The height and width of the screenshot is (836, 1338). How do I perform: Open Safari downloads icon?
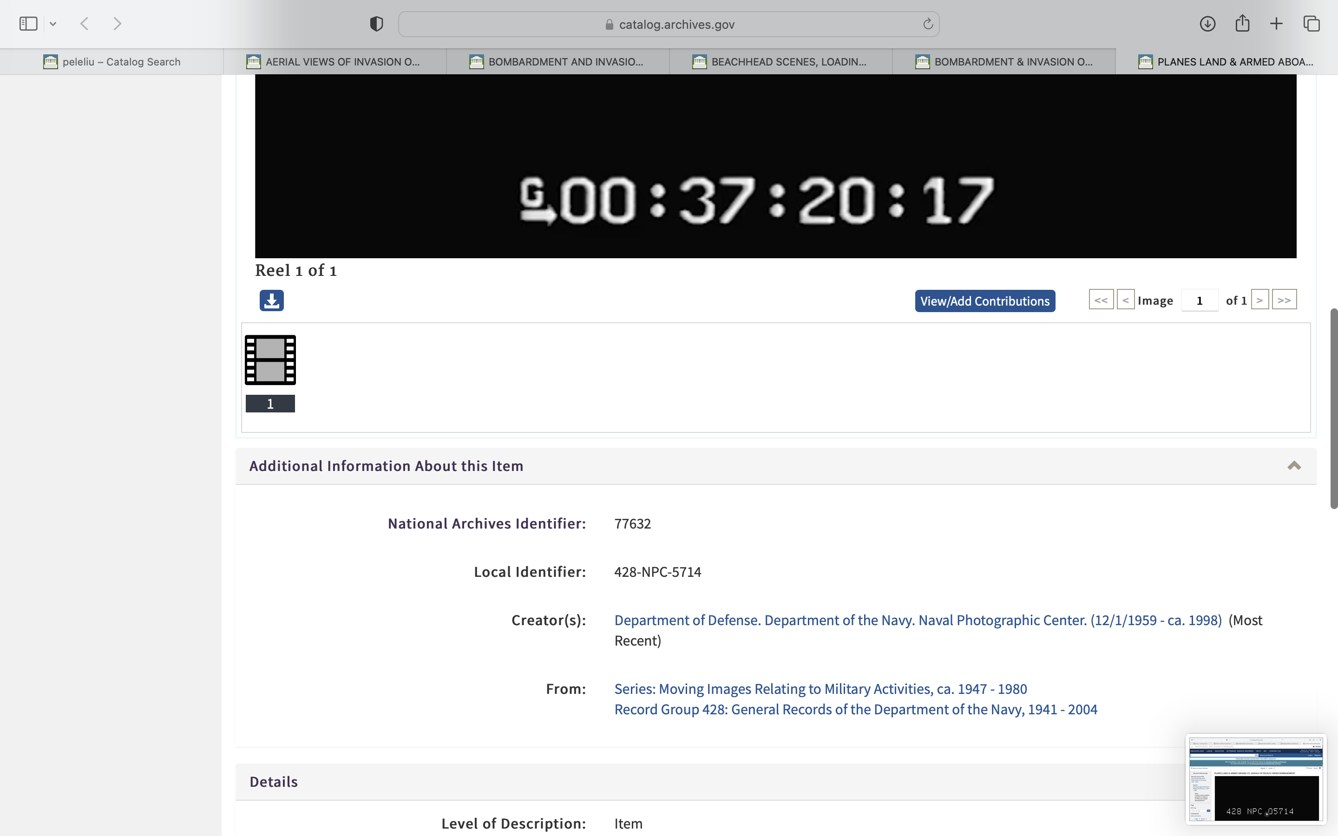(x=1207, y=24)
